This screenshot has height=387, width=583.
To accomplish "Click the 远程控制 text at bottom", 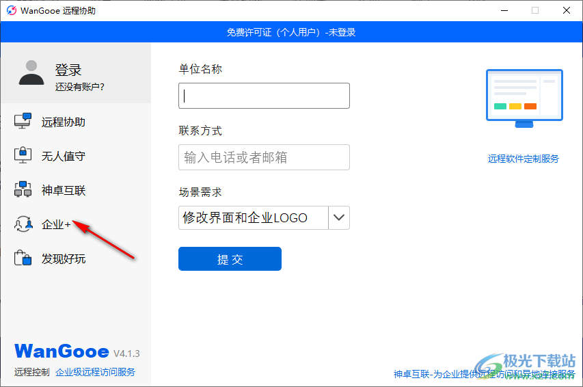I will [31, 372].
